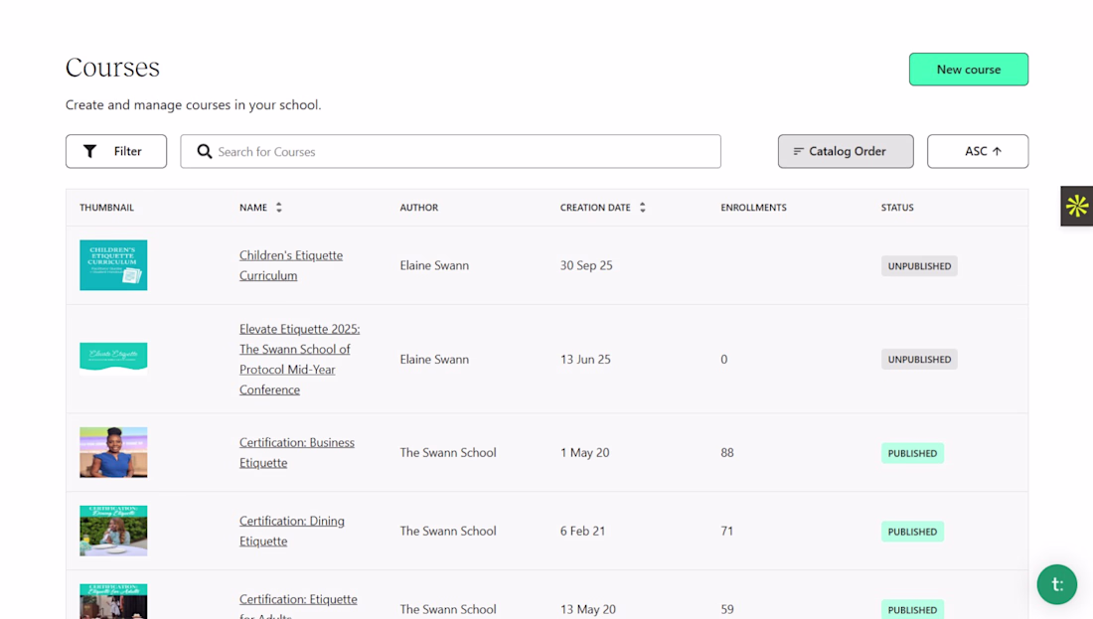Focus the Search for Courses field

coord(450,151)
